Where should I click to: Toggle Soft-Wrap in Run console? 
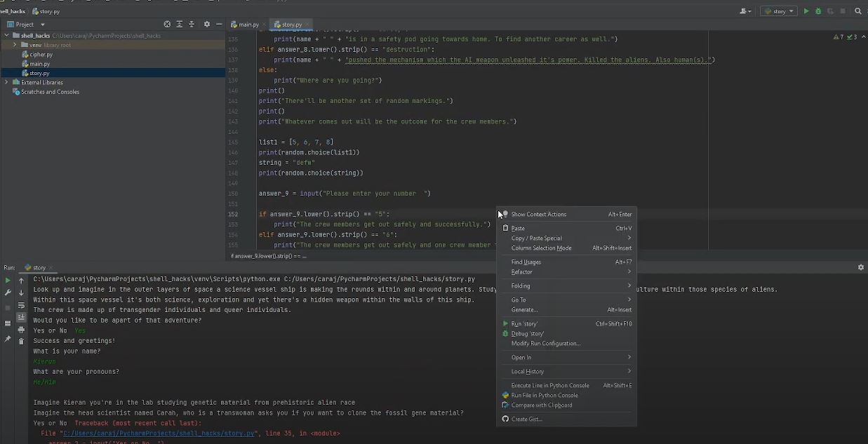pyautogui.click(x=21, y=305)
